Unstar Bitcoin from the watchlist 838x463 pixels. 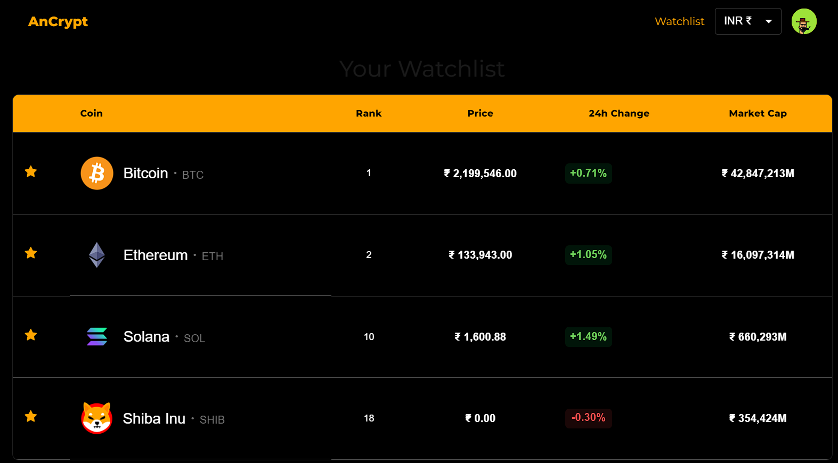[x=31, y=171]
